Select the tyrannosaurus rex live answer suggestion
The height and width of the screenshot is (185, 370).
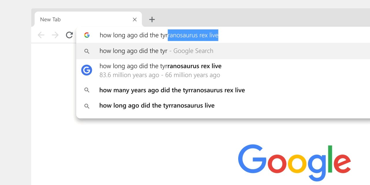point(160,66)
